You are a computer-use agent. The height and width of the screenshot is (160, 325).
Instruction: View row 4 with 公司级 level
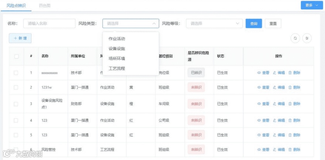click(263, 120)
